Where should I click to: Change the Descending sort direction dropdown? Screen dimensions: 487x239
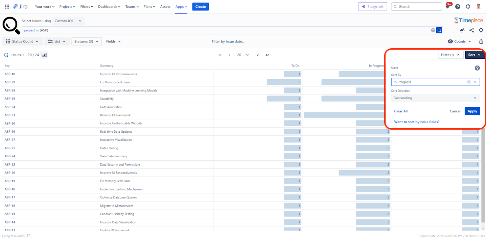435,98
